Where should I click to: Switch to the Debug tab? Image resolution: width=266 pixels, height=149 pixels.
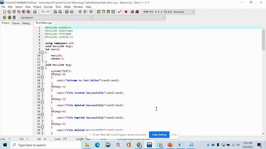pos(26,23)
